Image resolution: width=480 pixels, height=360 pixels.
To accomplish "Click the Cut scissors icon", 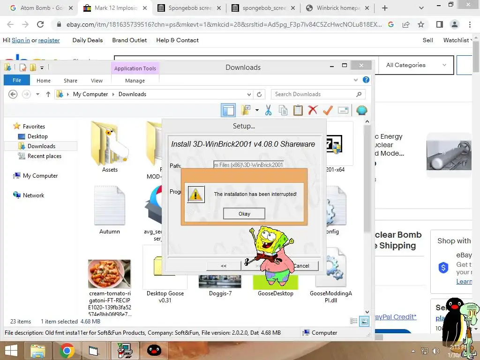I will (x=268, y=110).
